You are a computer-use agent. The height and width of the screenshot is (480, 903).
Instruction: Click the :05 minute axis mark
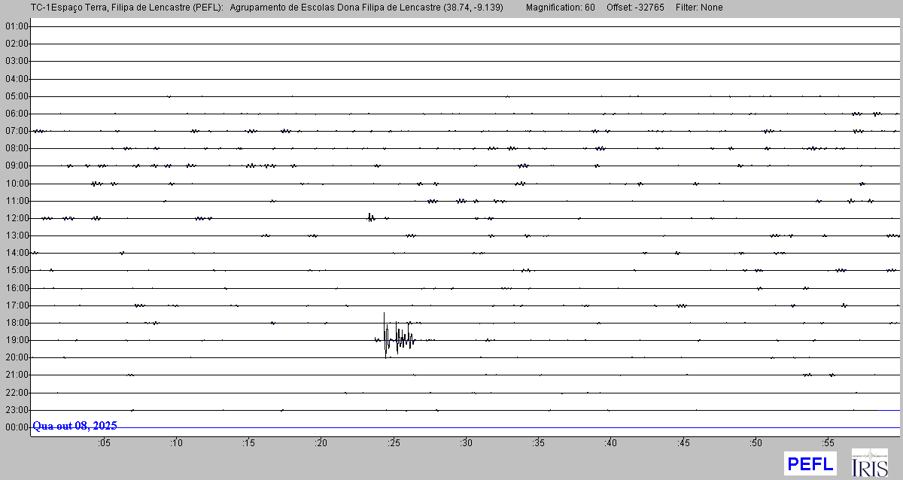click(x=104, y=442)
